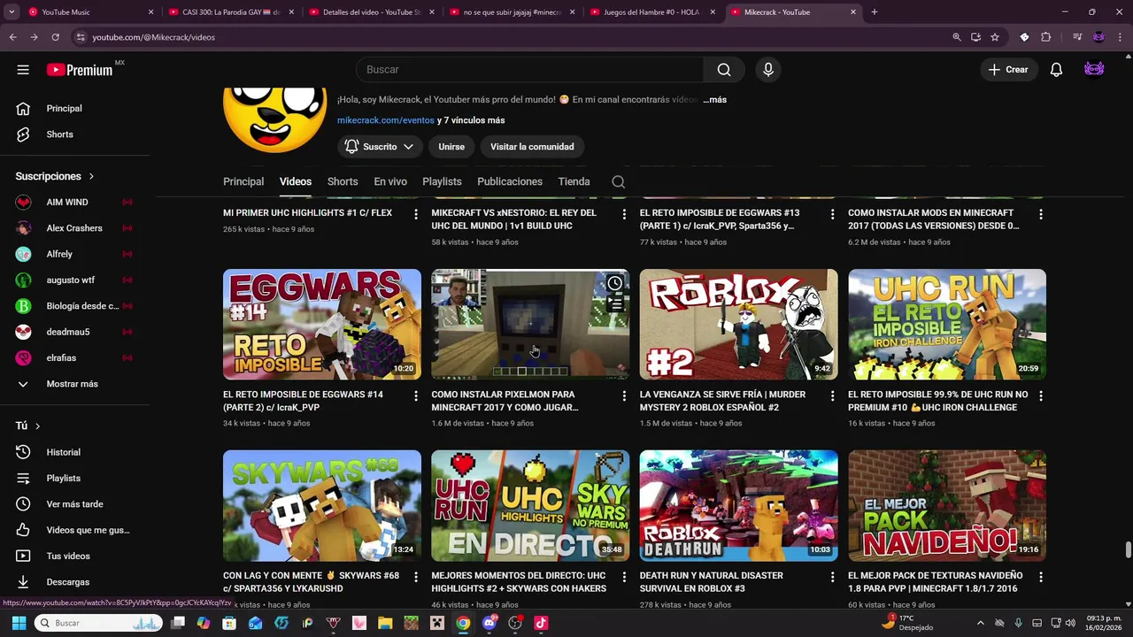This screenshot has height=637, width=1133.
Task: Open options for Pixelmon install video
Action: point(624,395)
